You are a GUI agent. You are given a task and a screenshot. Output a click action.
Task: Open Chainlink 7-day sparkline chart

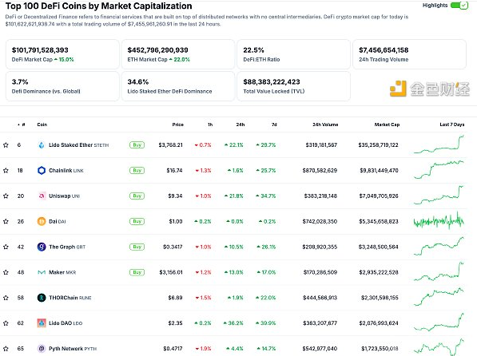pos(439,170)
